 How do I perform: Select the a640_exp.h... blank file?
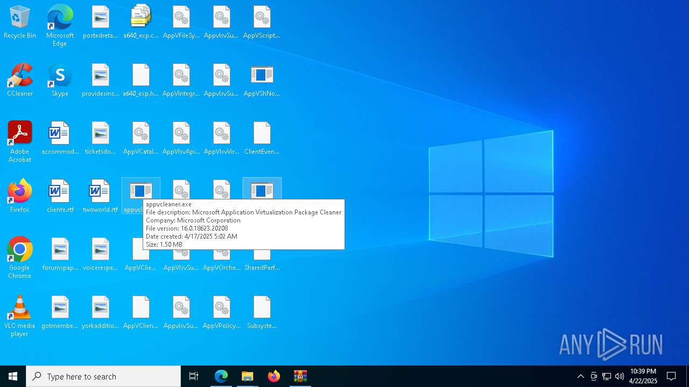point(141,81)
